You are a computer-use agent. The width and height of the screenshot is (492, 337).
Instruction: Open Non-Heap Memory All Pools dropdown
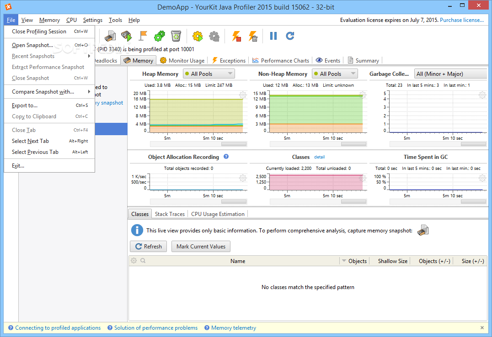[335, 74]
